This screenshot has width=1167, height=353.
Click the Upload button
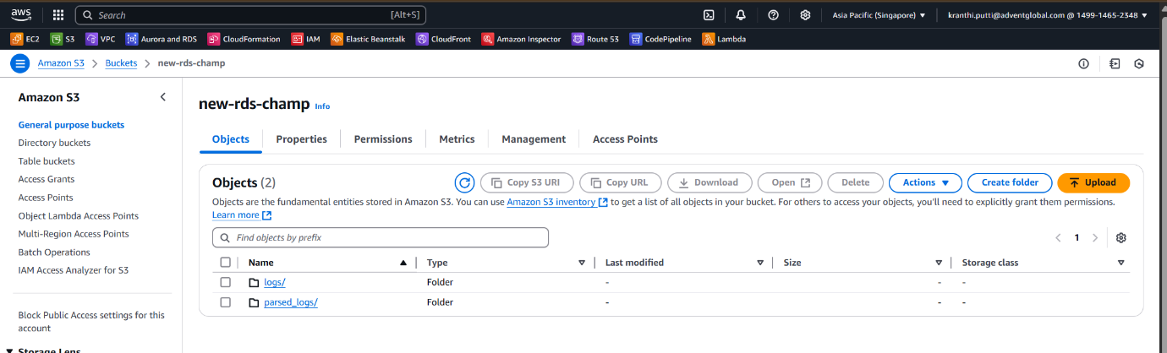(x=1093, y=182)
